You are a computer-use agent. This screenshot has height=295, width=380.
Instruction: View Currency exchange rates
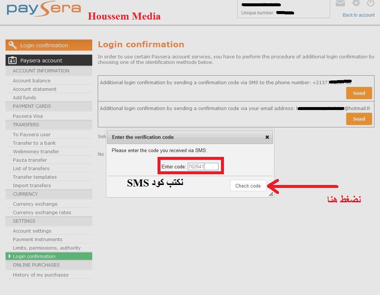coord(42,212)
